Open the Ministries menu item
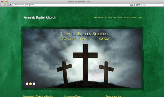164x97 pixels. pyautogui.click(x=118, y=17)
